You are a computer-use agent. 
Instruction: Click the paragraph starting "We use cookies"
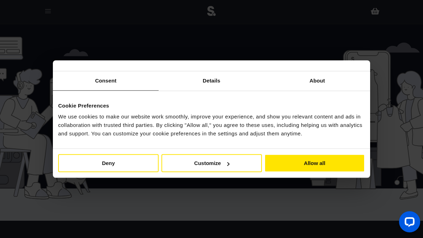tap(211, 125)
